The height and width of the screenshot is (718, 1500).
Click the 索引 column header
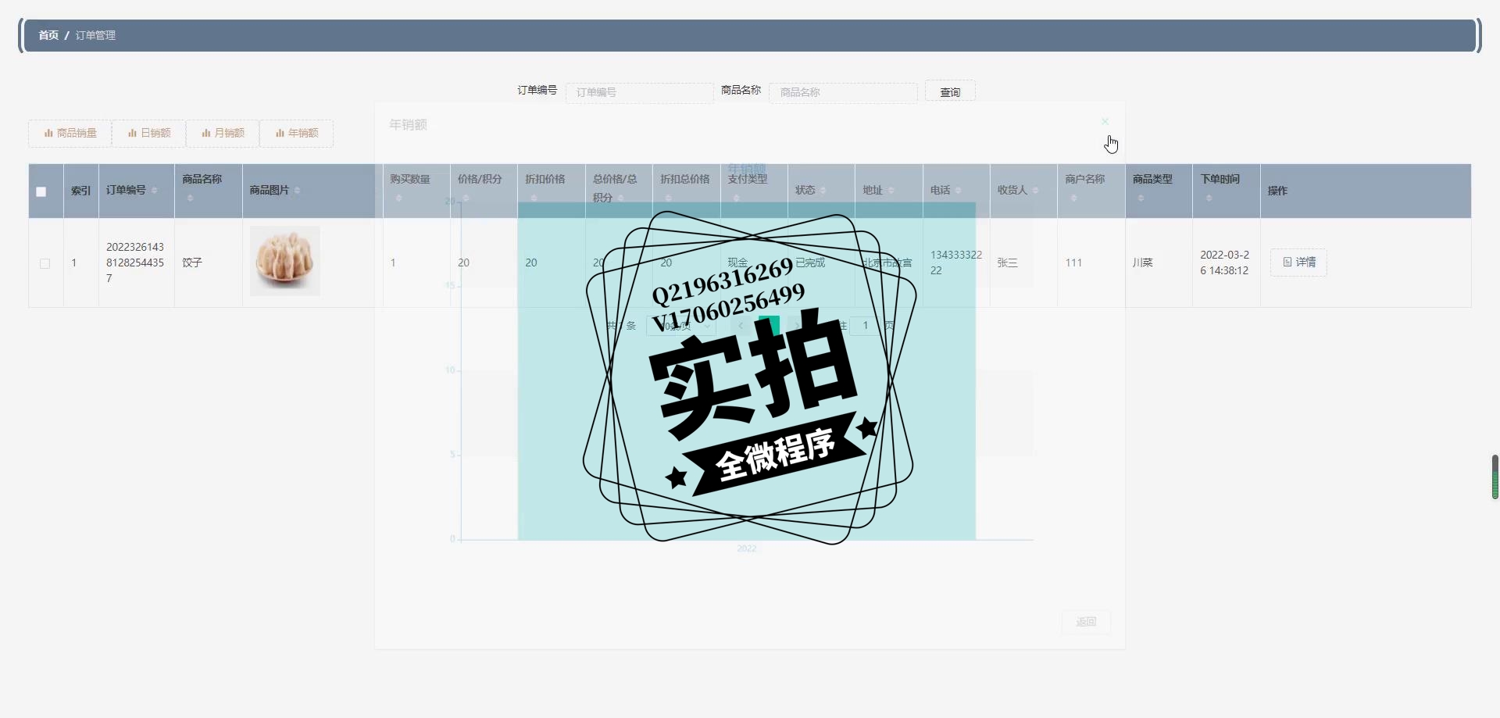[x=80, y=191]
